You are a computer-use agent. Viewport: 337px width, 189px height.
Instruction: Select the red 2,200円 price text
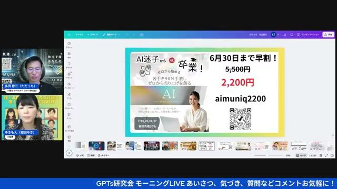tap(237, 82)
